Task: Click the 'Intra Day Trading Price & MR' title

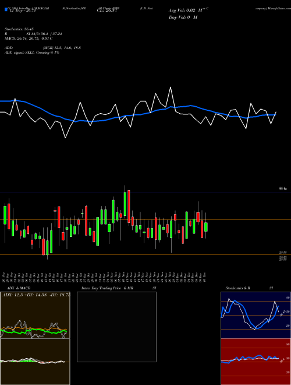Action: coord(107,288)
